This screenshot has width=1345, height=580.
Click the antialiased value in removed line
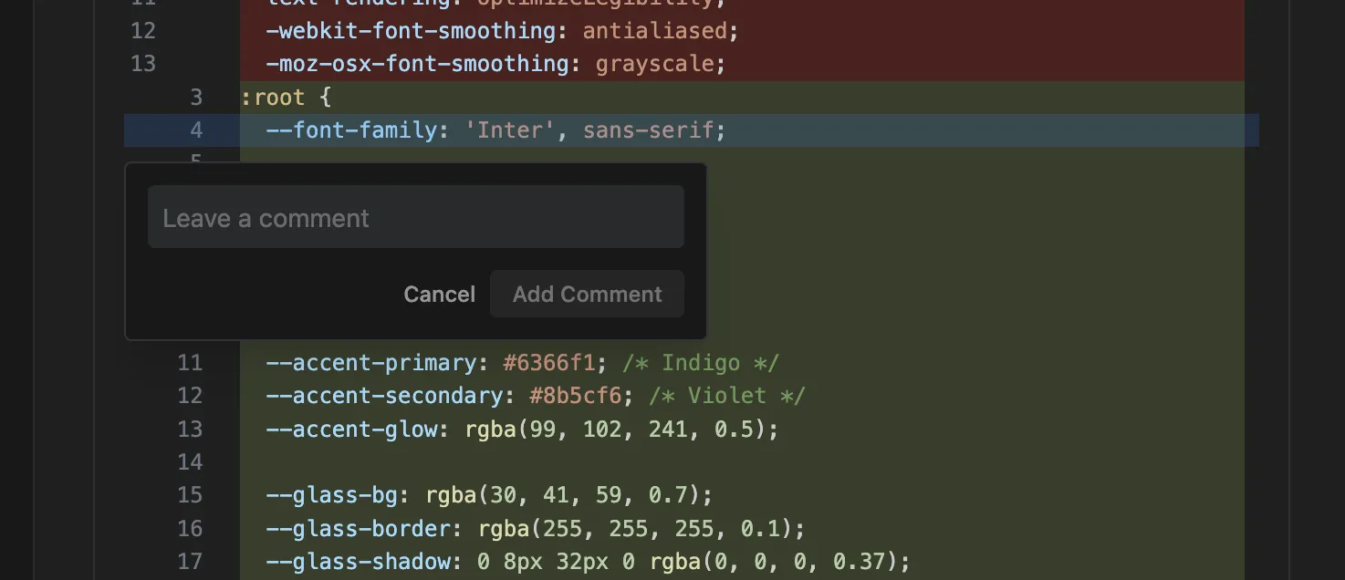654,31
